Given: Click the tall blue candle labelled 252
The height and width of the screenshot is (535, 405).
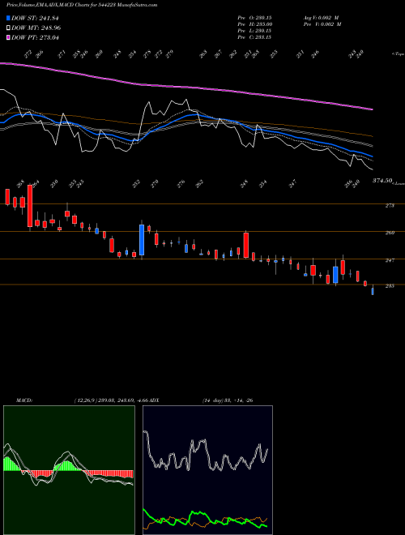Looking at the screenshot, I should point(142,239).
